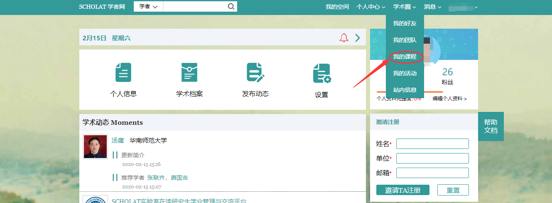Open the 编辑个人资料 link

pyautogui.click(x=449, y=99)
